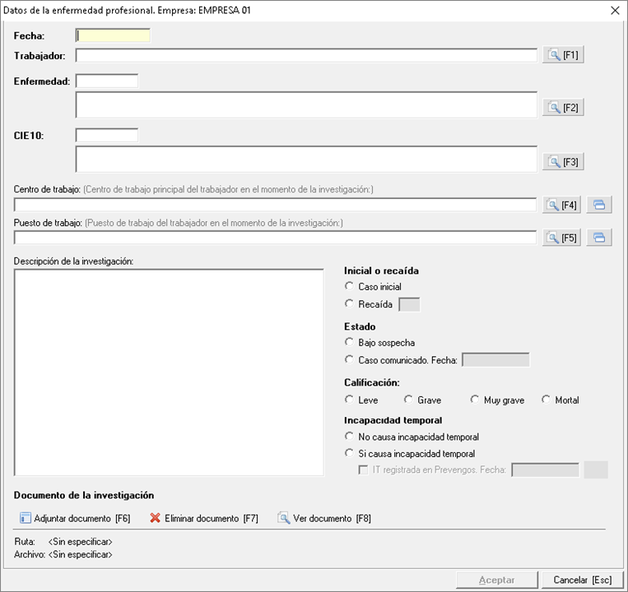Screen dimensions: 628x592
Task: Select Bajo sospecha state option
Action: click(x=350, y=342)
